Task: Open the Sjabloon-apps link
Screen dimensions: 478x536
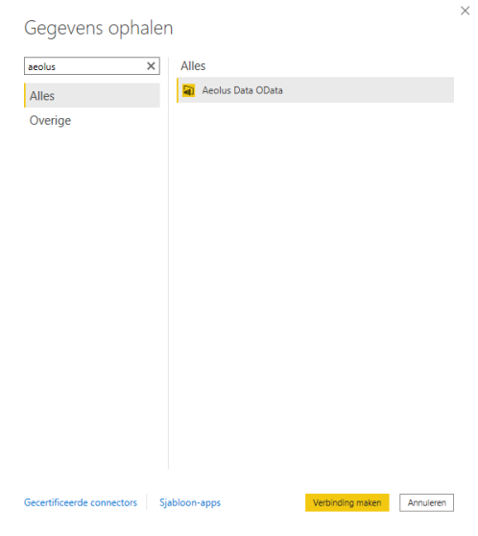Action: point(190,502)
